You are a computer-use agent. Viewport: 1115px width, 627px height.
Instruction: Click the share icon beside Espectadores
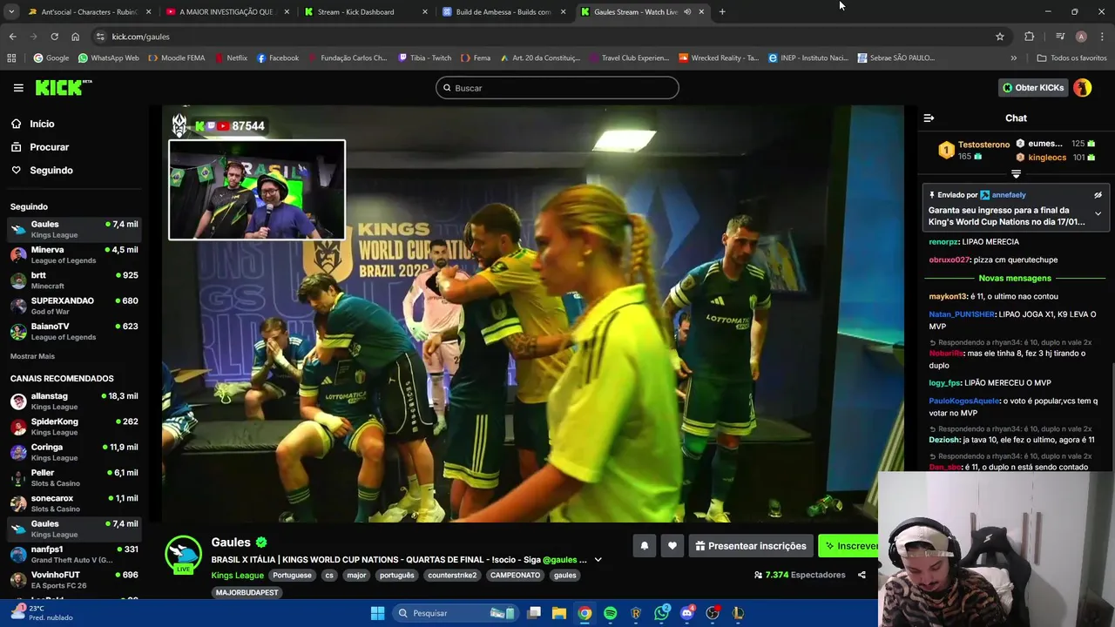point(862,575)
